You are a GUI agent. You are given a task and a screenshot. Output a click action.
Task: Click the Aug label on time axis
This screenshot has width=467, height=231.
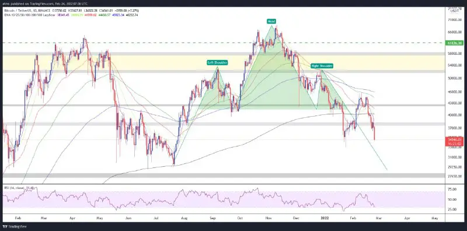coord(184,218)
